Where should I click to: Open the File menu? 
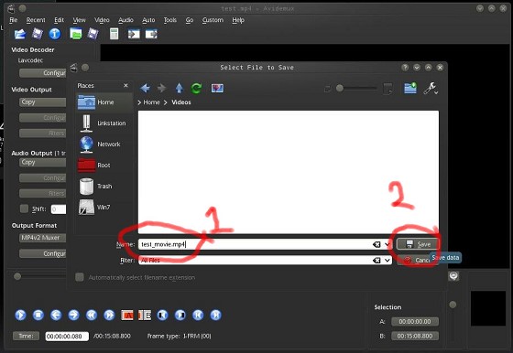click(13, 20)
